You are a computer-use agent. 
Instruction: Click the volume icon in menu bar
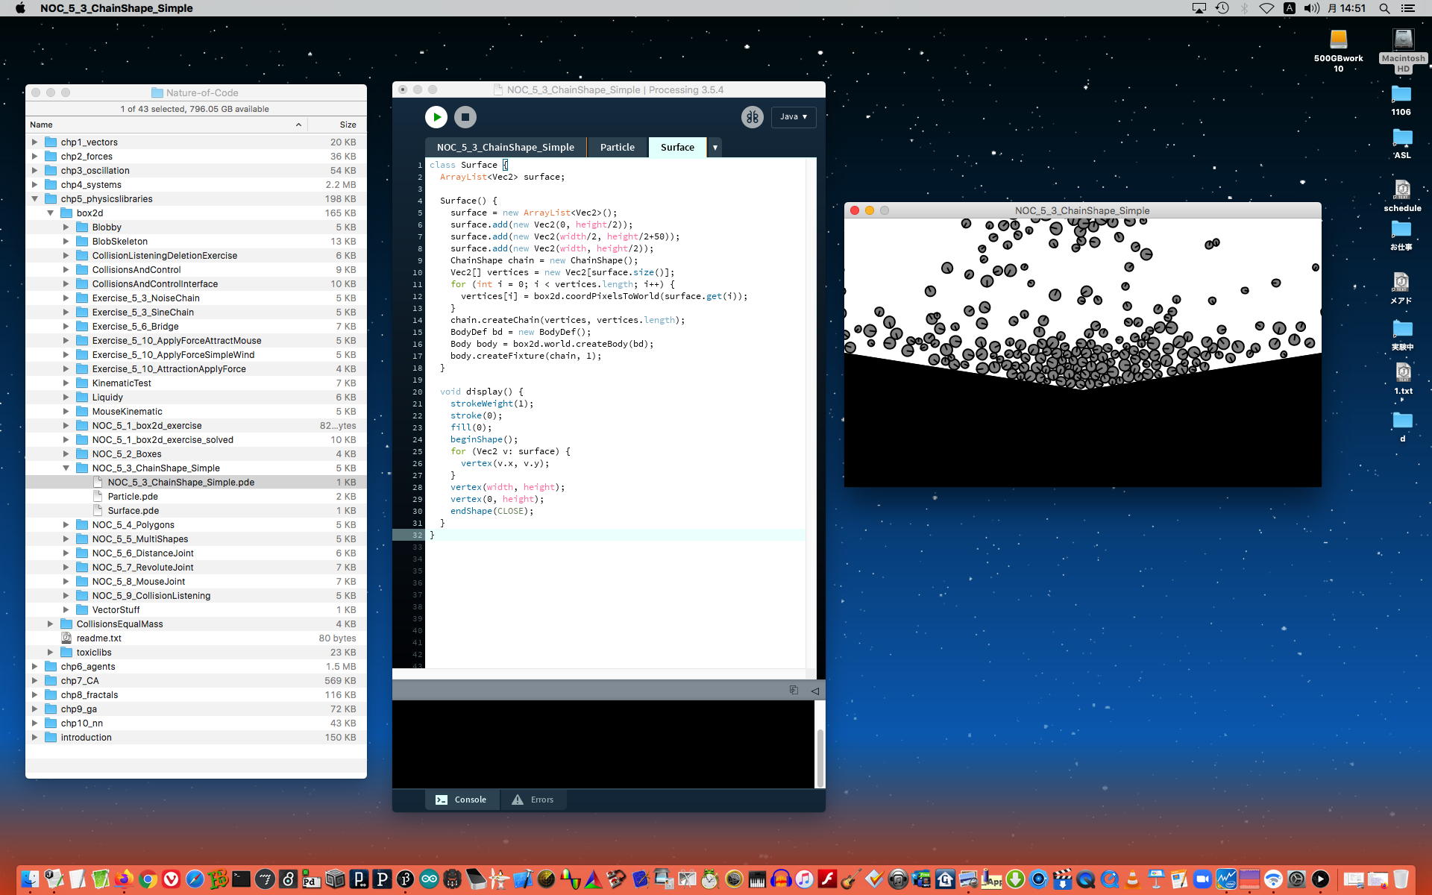[1311, 8]
